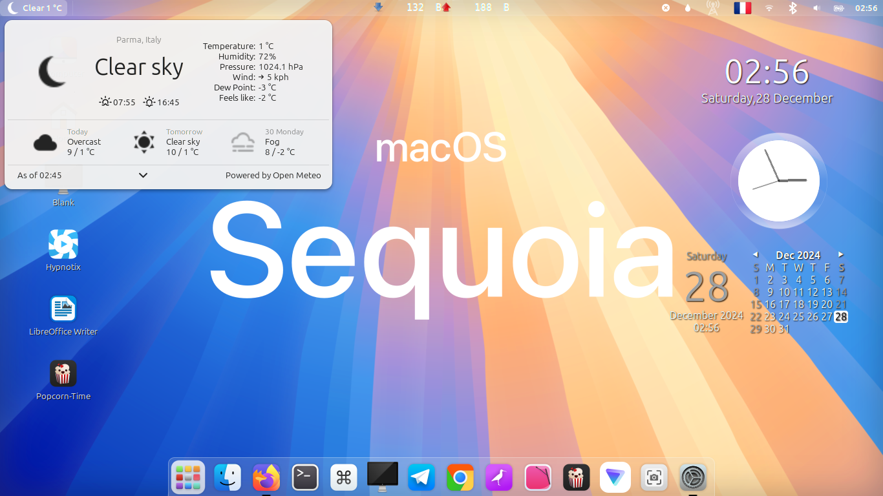Image resolution: width=883 pixels, height=496 pixels.
Task: Launch Firefox from the dock
Action: point(266,478)
